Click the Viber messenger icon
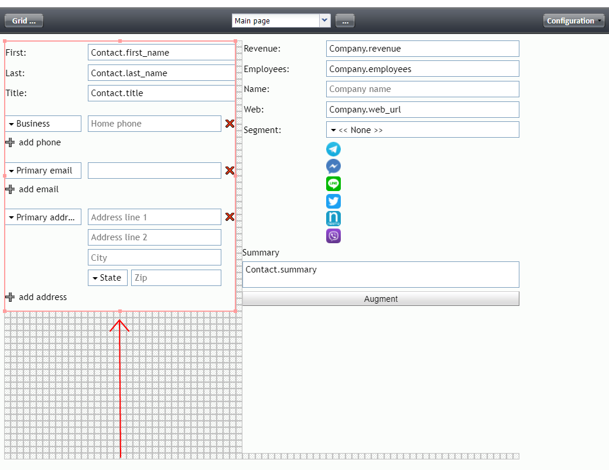Image resolution: width=609 pixels, height=470 pixels. [x=333, y=236]
